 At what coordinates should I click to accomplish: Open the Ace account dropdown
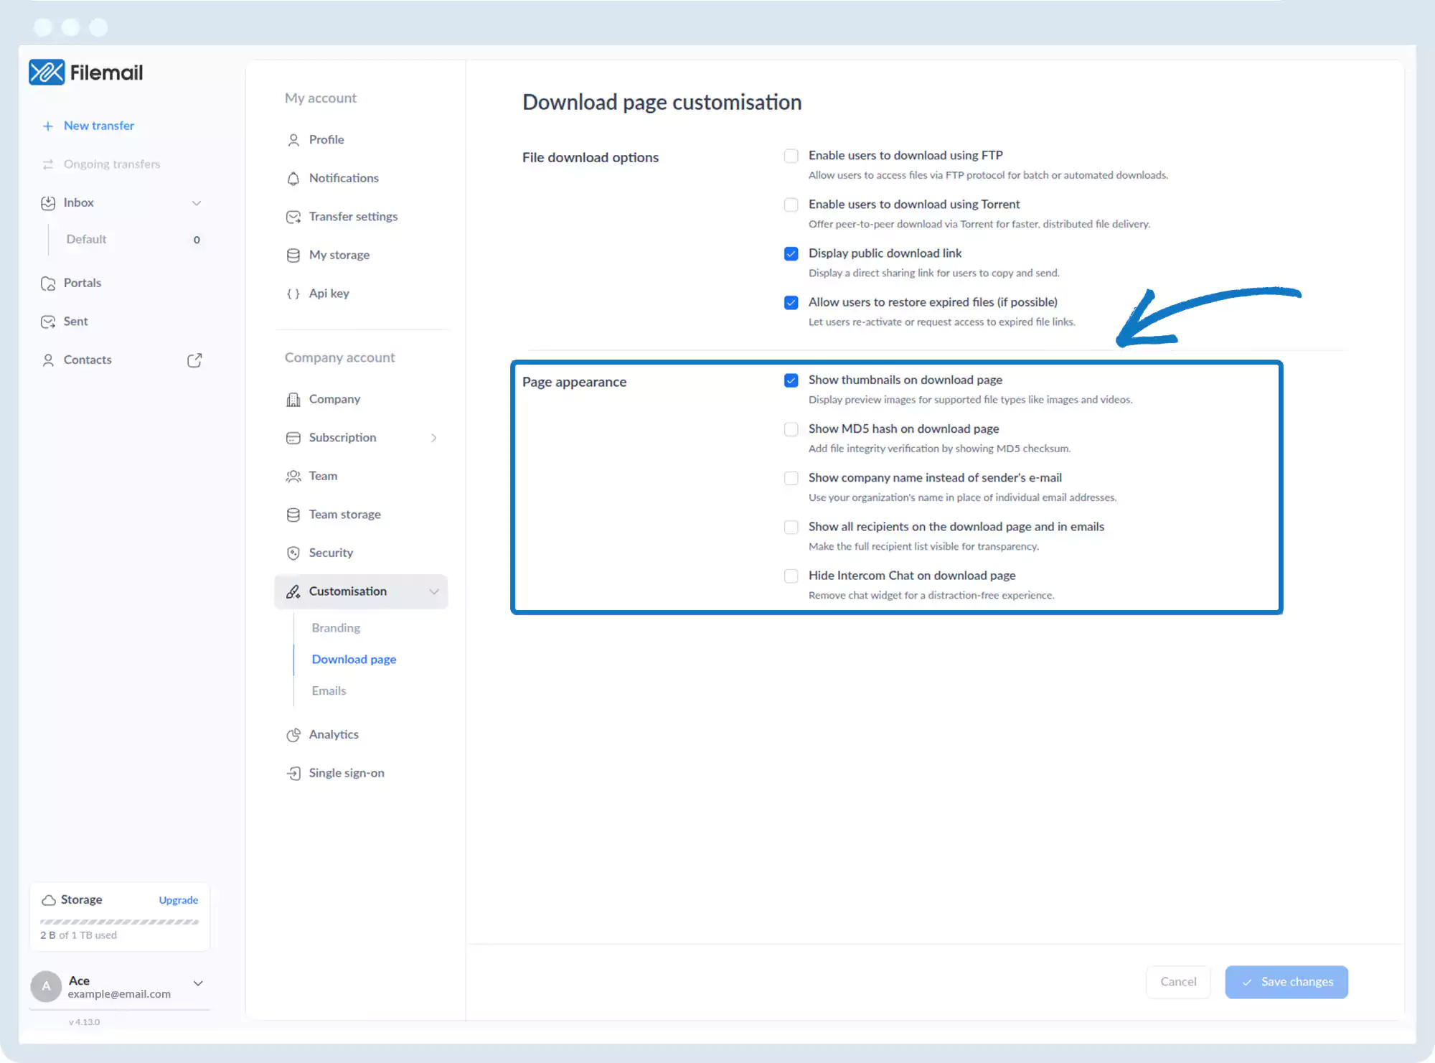pos(198,983)
